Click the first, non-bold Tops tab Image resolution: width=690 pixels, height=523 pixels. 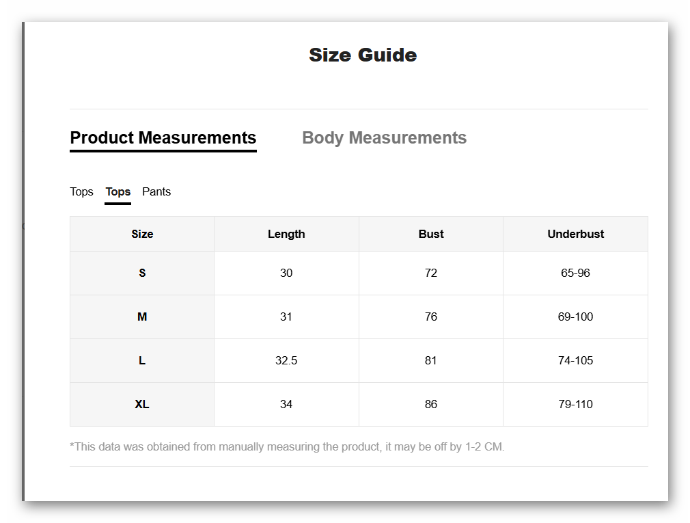[x=81, y=192]
